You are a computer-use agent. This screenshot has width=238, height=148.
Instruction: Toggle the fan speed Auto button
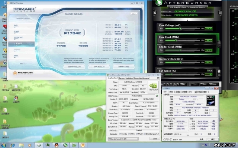point(210,71)
